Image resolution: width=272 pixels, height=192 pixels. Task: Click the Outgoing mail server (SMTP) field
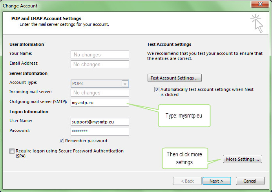coord(100,103)
